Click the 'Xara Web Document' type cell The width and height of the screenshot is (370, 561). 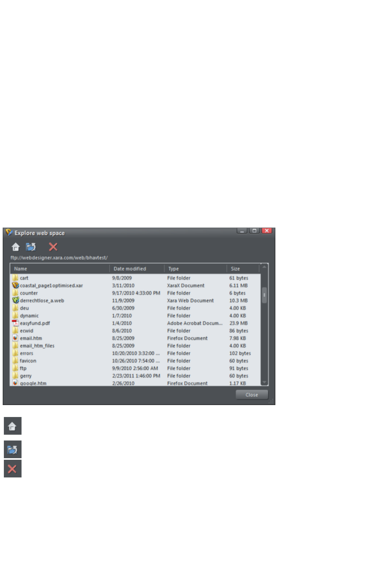190,300
